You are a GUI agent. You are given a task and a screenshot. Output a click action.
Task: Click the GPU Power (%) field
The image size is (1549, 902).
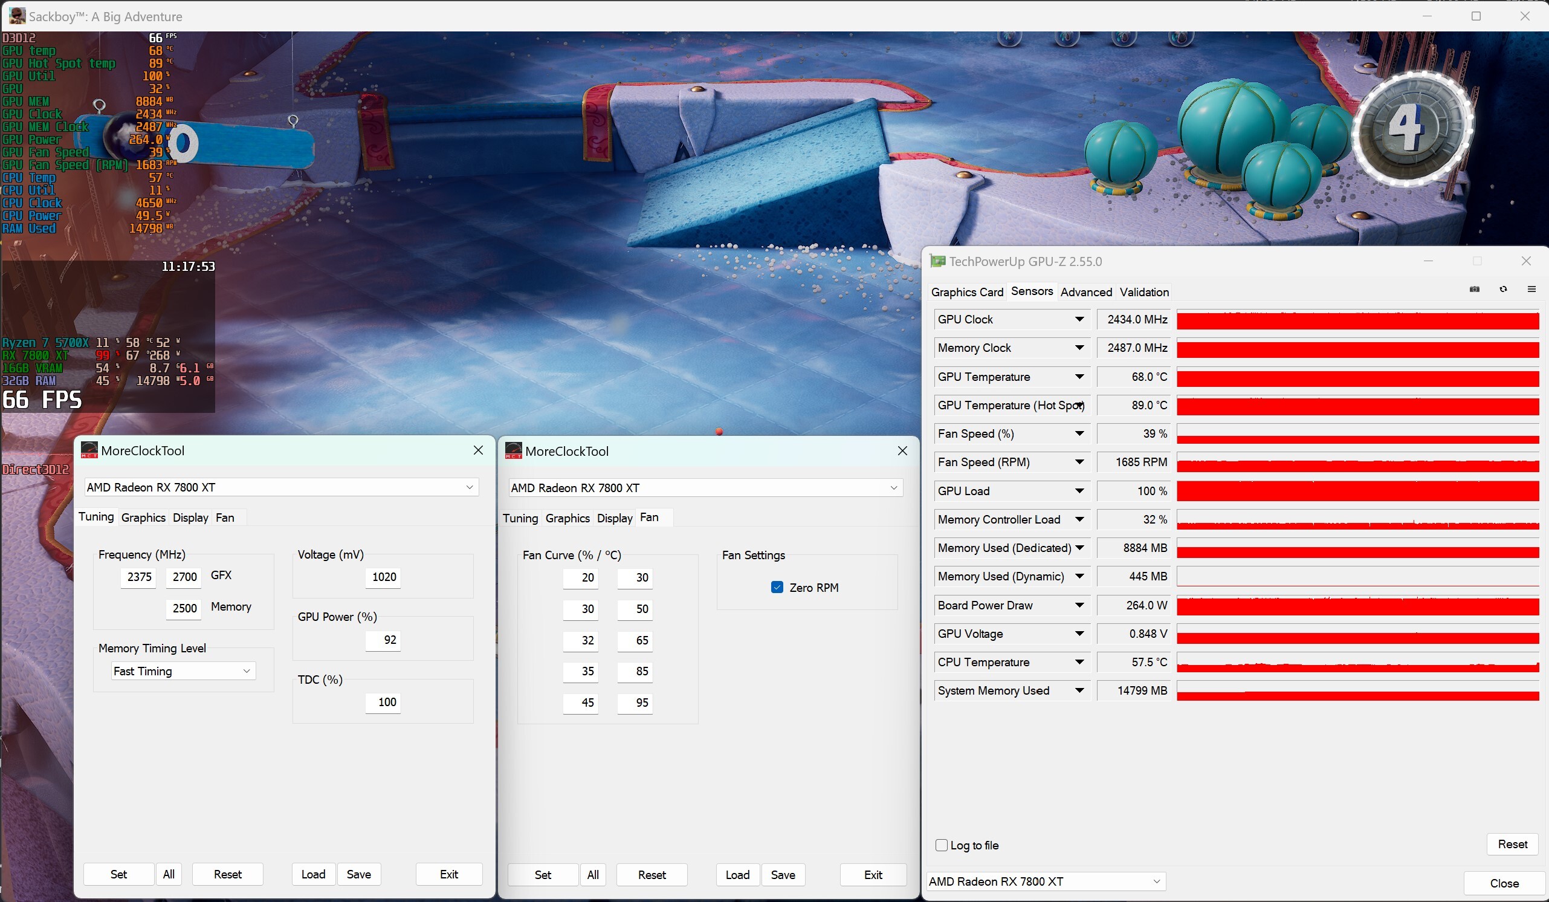(x=383, y=640)
